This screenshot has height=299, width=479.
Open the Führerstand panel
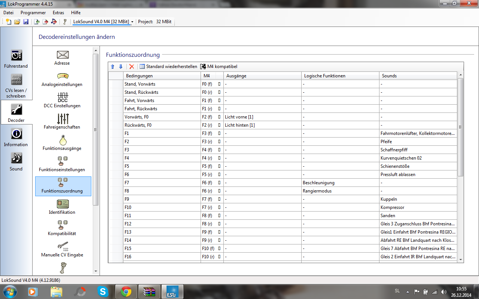(16, 59)
